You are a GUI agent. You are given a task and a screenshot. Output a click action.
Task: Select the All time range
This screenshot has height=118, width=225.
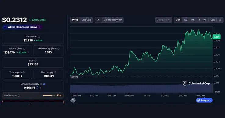click(205, 20)
